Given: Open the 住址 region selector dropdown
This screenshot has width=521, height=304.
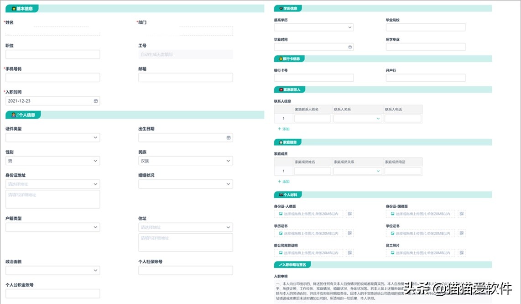Looking at the screenshot, I should 186,227.
